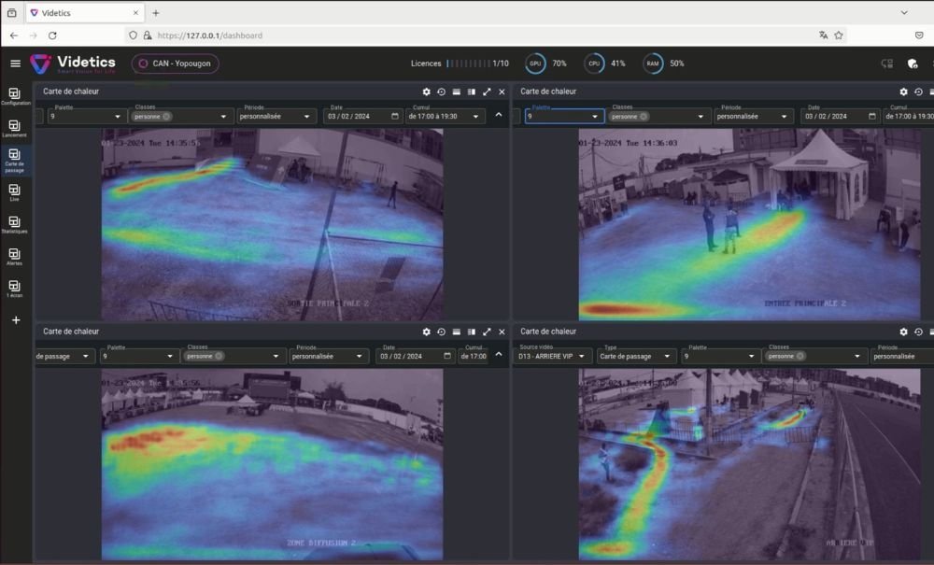Open Lancement in the left sidebar

coord(15,129)
